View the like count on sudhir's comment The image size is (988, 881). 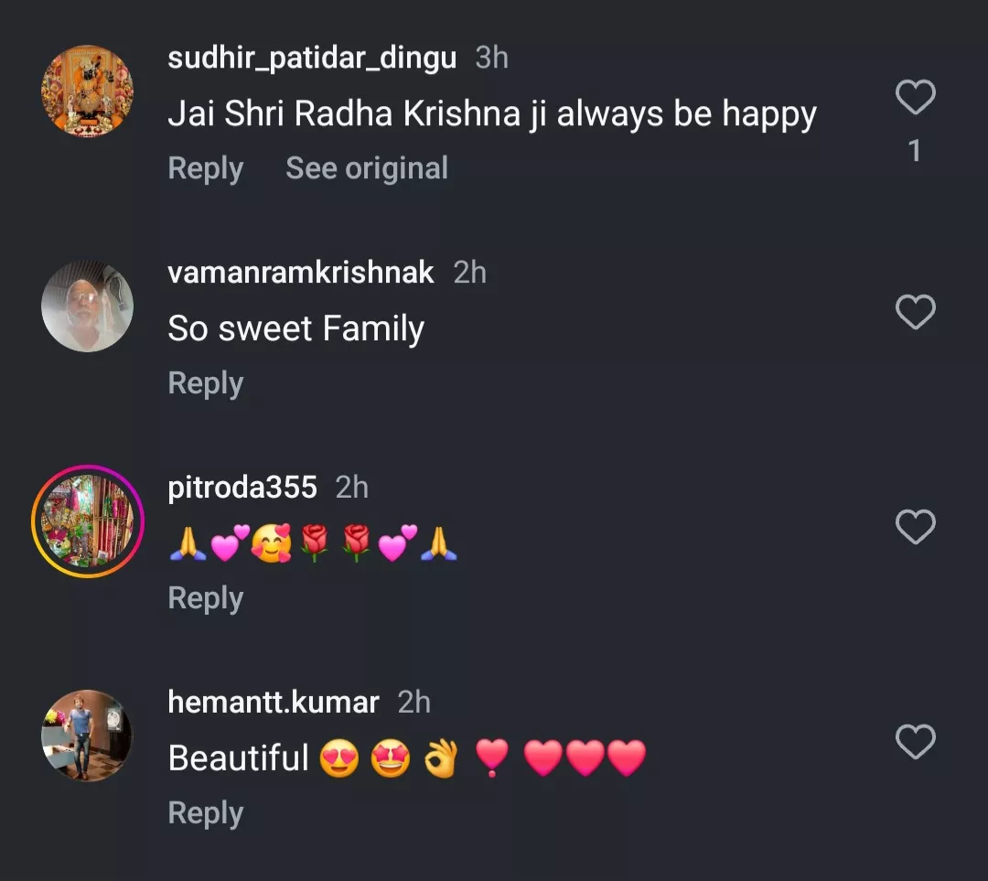click(x=915, y=151)
